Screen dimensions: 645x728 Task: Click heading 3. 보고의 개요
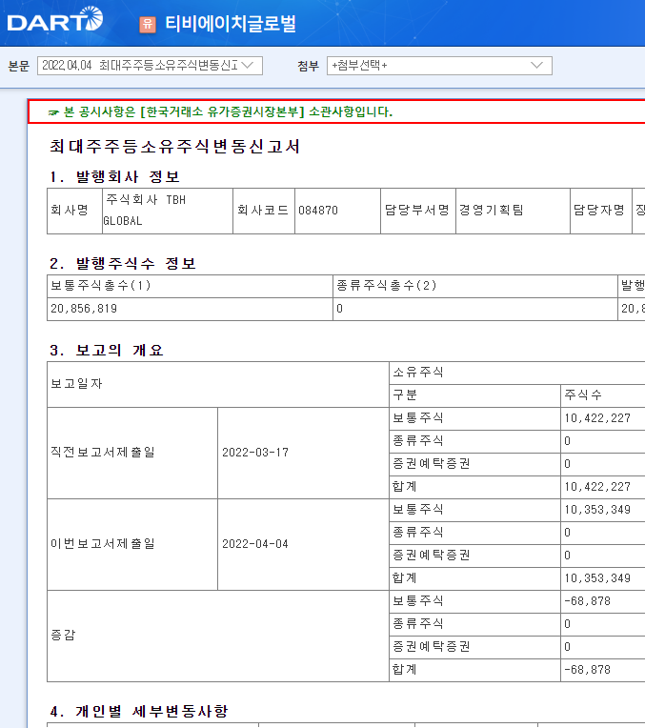107,350
